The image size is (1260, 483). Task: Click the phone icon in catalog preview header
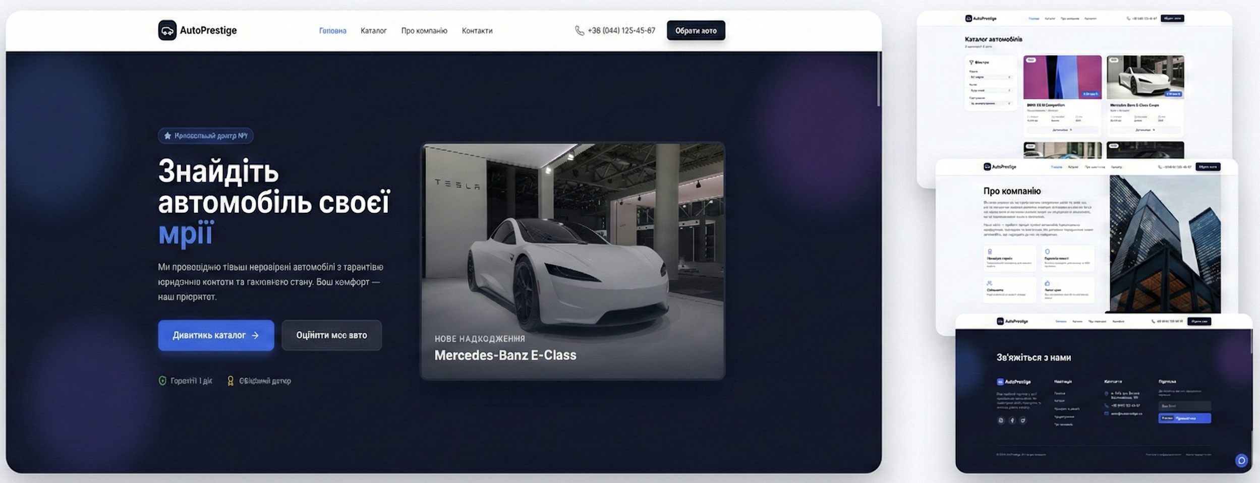click(1128, 18)
